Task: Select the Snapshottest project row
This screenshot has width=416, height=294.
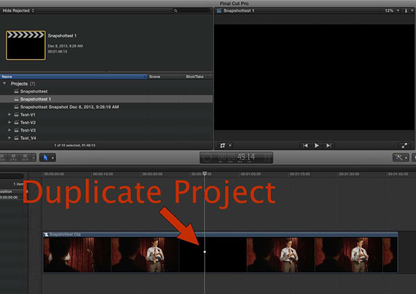Action: coord(106,92)
